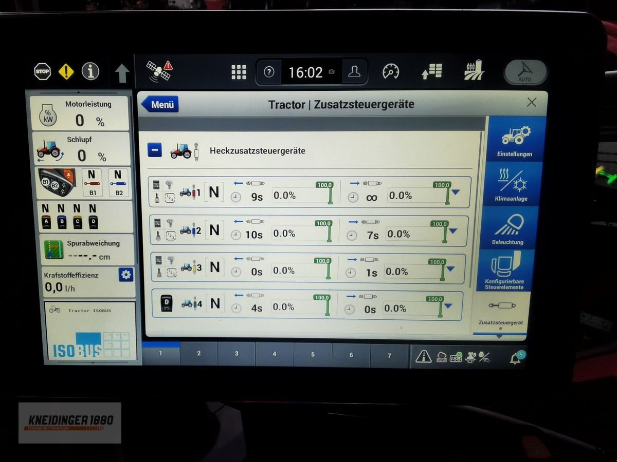Open the apps grid in the top bar
The height and width of the screenshot is (462, 617).
point(240,71)
